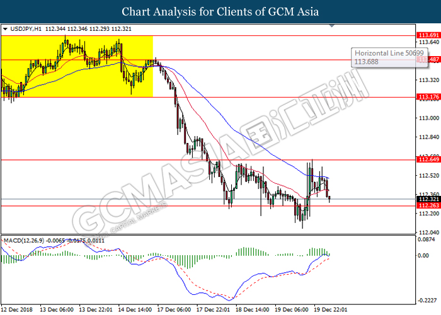Click the 113.000 price scale value
Screen dimensions: 441x315
pyautogui.click(x=429, y=118)
